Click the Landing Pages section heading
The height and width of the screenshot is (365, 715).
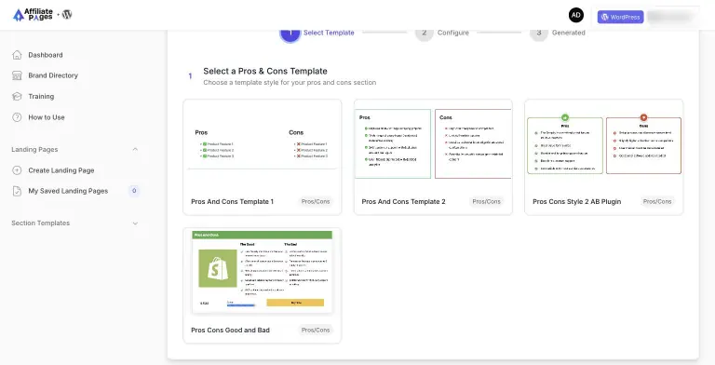34,149
